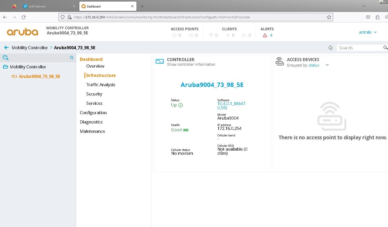Open the Diagnostics section
The width and height of the screenshot is (388, 227).
tap(91, 122)
